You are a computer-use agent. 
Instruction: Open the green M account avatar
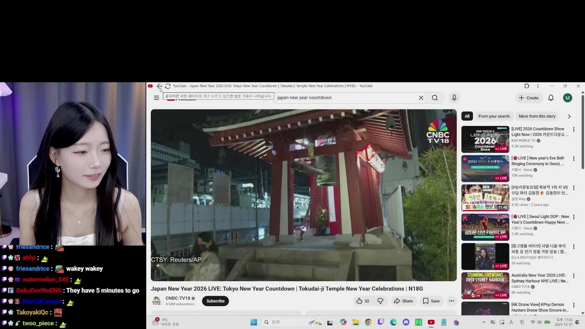pyautogui.click(x=568, y=98)
